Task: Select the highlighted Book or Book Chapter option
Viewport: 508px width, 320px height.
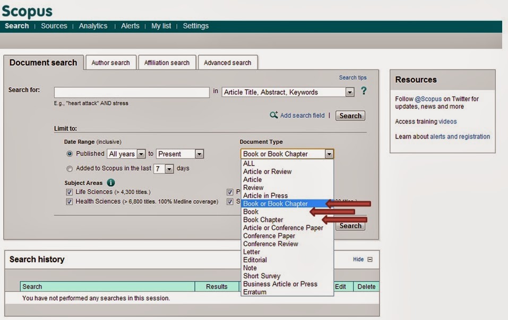Action: (x=287, y=204)
